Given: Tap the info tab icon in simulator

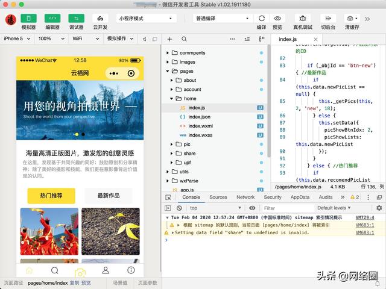Looking at the screenshot, I should point(131,270).
